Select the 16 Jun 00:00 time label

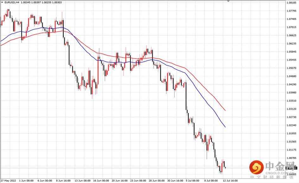pos(101,180)
